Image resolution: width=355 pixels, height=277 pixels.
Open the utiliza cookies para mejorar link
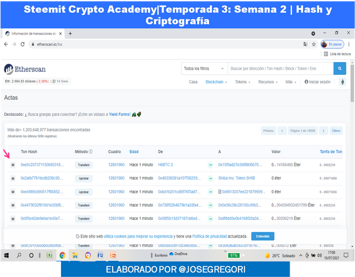[x=138, y=237]
